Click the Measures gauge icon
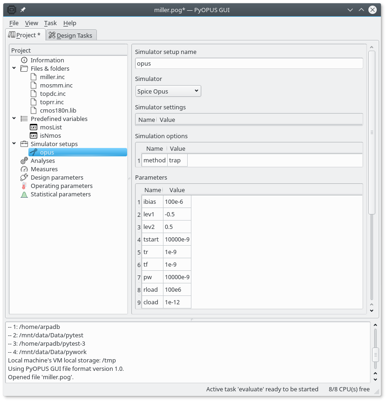 tap(24, 169)
